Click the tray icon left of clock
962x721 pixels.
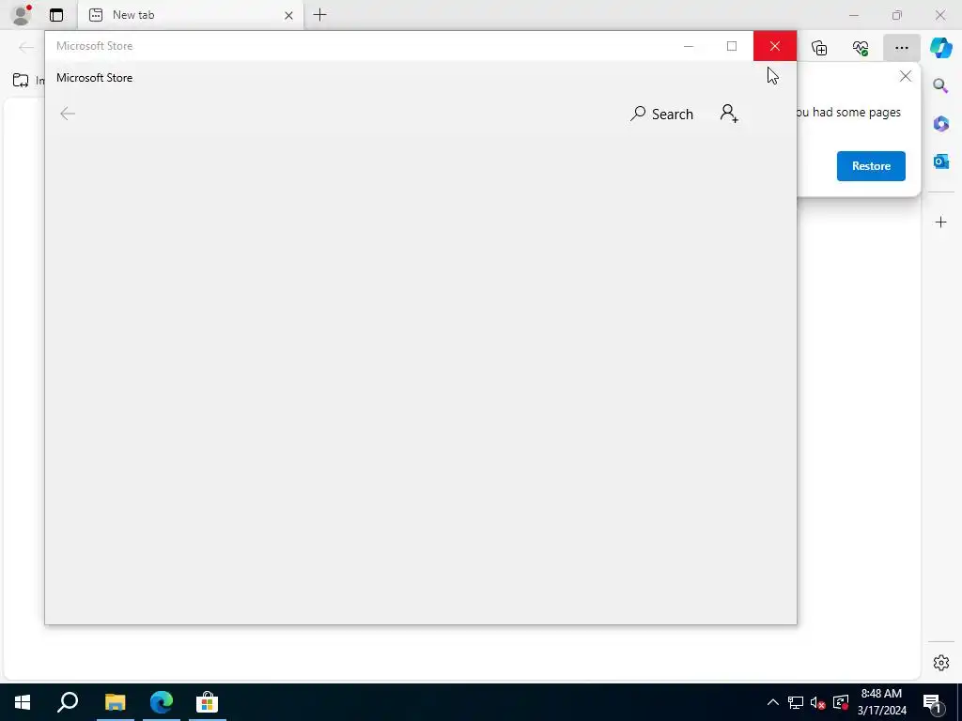point(841,702)
